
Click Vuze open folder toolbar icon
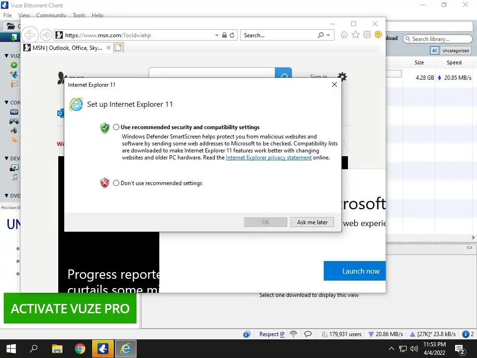[11, 26]
